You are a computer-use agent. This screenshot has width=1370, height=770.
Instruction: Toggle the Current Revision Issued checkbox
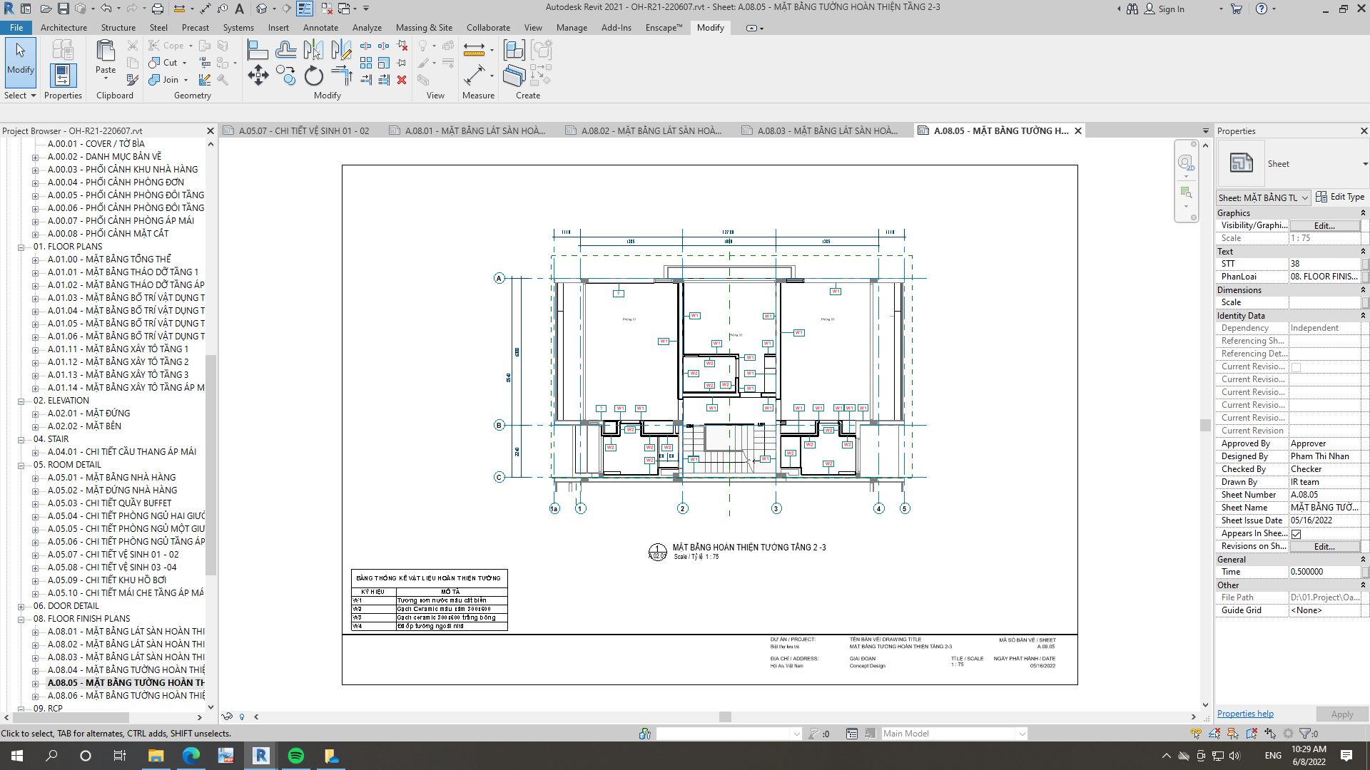tap(1296, 367)
